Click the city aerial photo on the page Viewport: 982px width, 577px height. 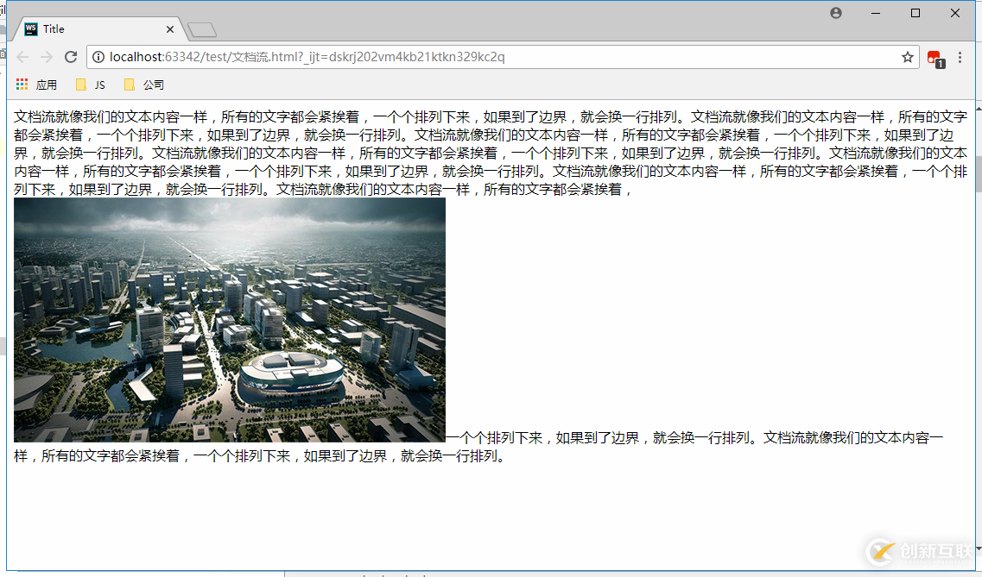(229, 319)
